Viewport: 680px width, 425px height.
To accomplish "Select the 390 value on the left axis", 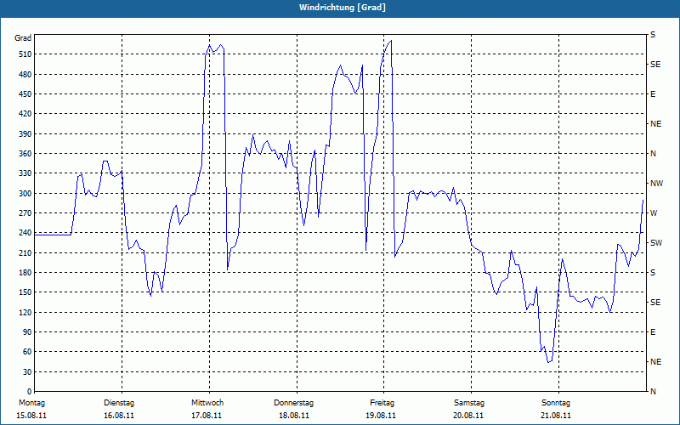I will 25,134.
